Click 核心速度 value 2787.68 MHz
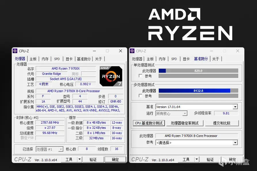This screenshot has width=257, height=171. click(x=50, y=122)
